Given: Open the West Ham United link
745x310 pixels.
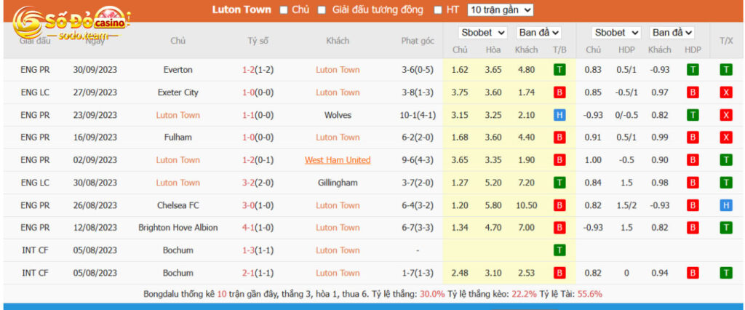Looking at the screenshot, I should 338,160.
